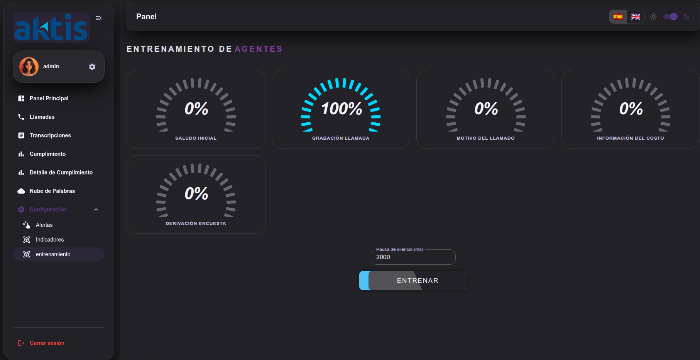The height and width of the screenshot is (360, 700).
Task: Click the Alertas touch icon
Action: coord(27,225)
